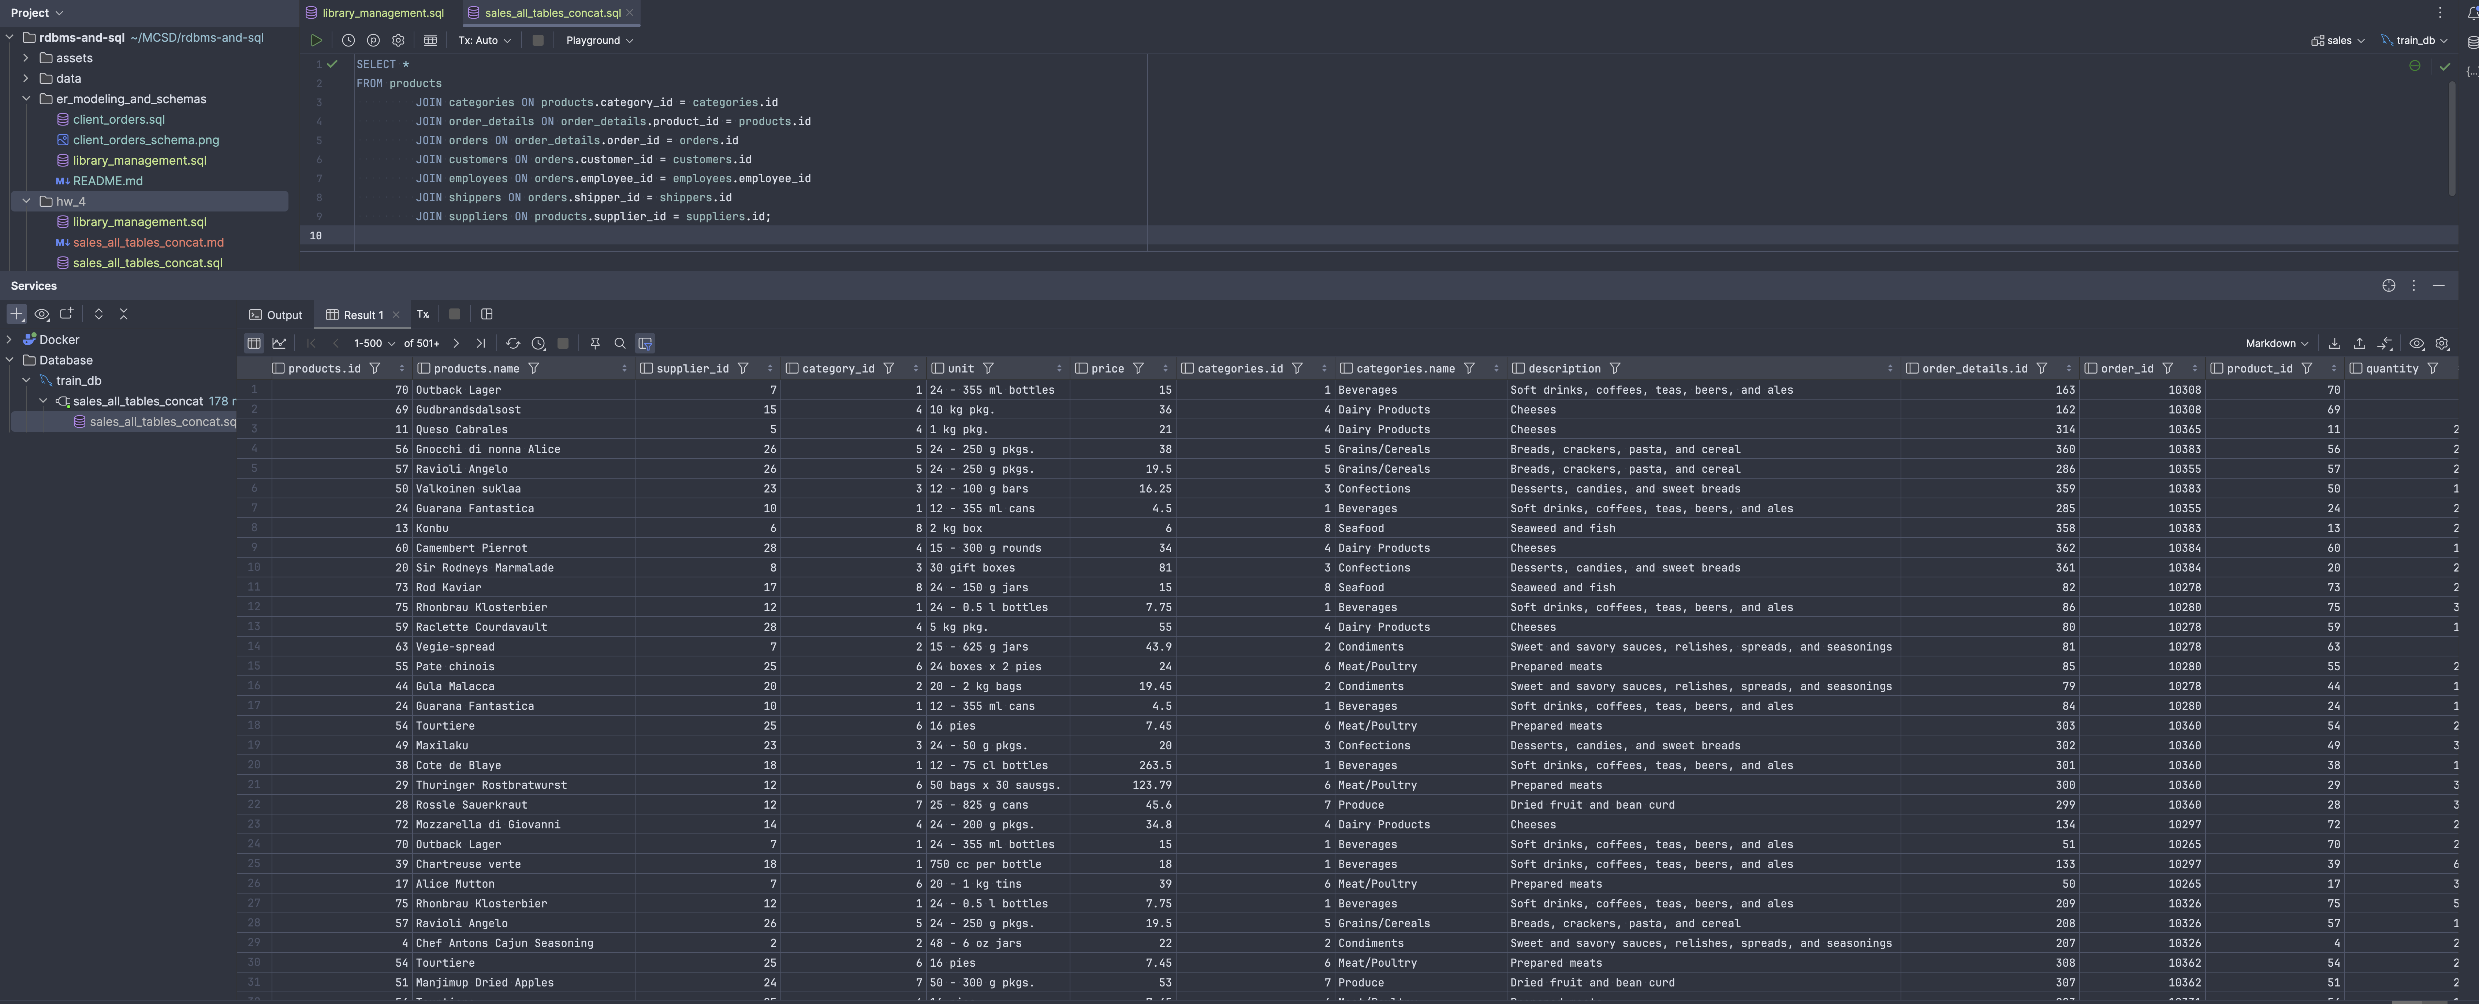The height and width of the screenshot is (1004, 2479).
Task: Toggle table grid view mode
Action: [x=254, y=343]
